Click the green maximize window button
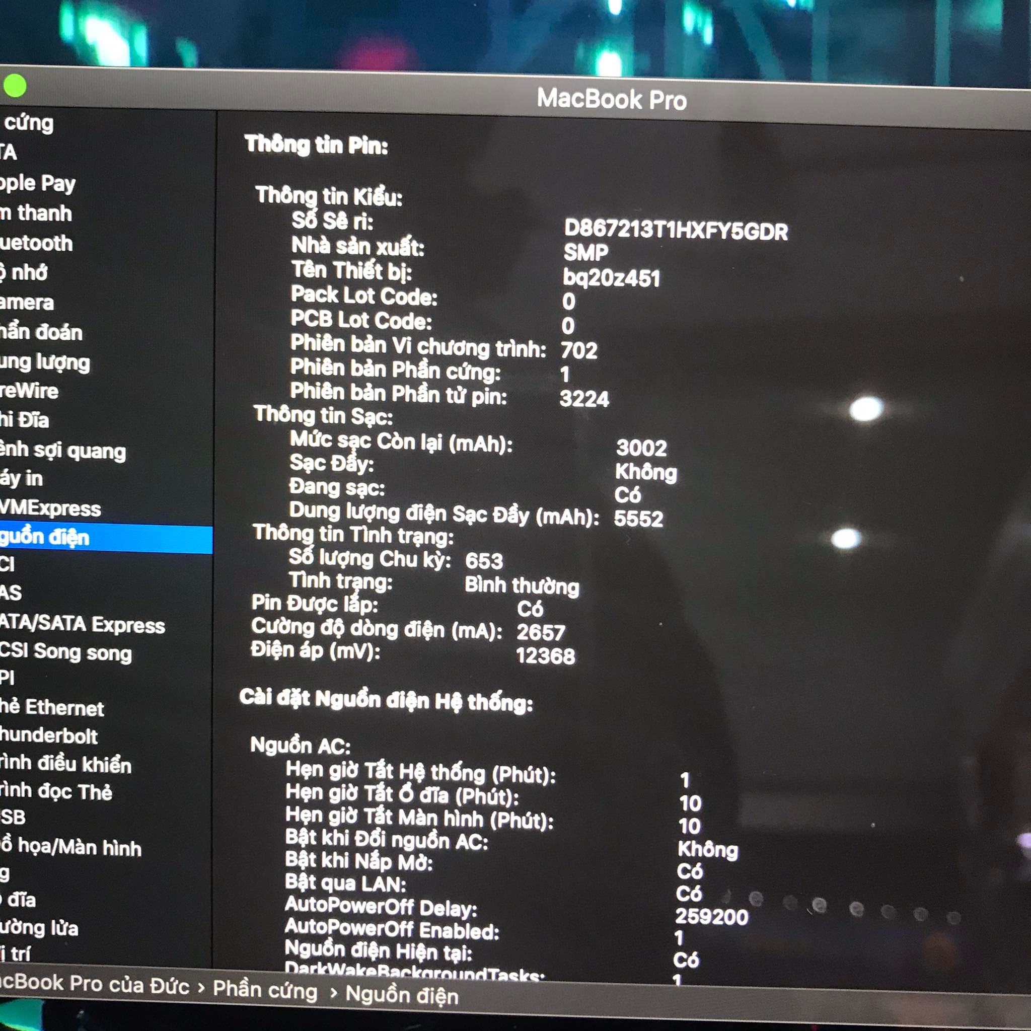 click(x=15, y=86)
